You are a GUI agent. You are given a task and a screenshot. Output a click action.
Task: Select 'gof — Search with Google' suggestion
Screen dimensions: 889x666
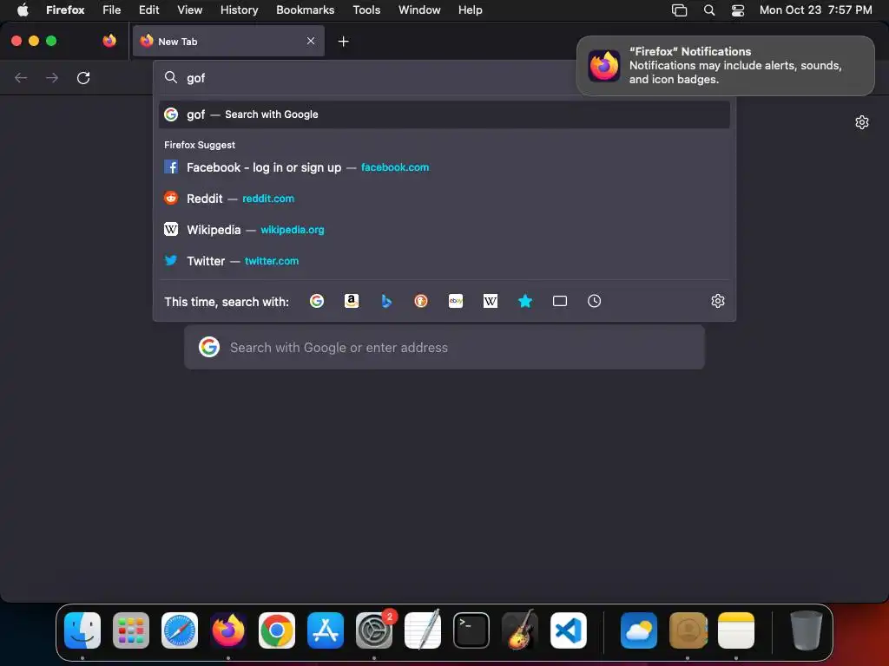tap(444, 114)
